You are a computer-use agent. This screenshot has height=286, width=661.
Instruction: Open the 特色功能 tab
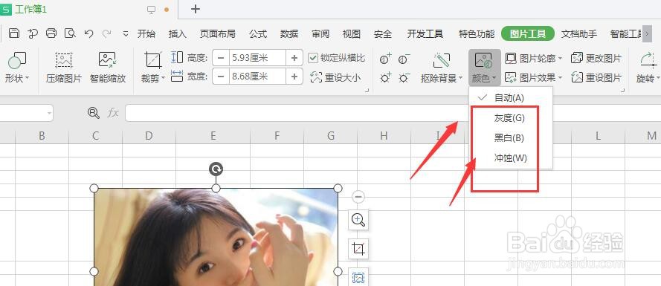477,34
